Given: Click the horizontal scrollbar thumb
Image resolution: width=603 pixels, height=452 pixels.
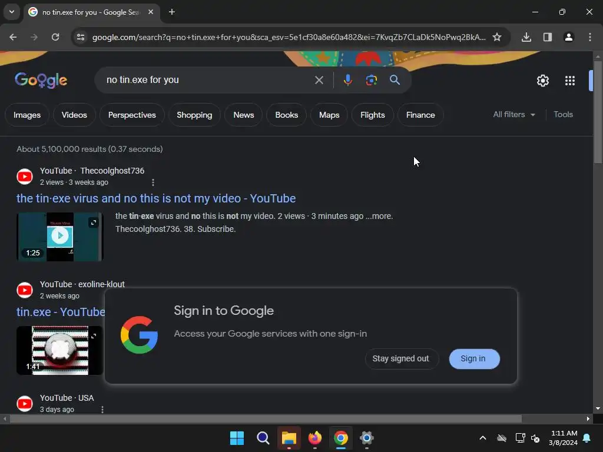Looking at the screenshot, I should pos(266,418).
